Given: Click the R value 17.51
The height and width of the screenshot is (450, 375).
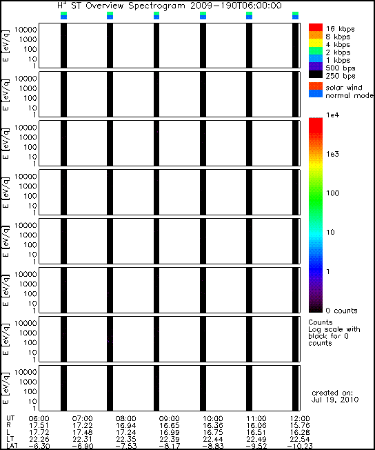Looking at the screenshot, I should (39, 426).
